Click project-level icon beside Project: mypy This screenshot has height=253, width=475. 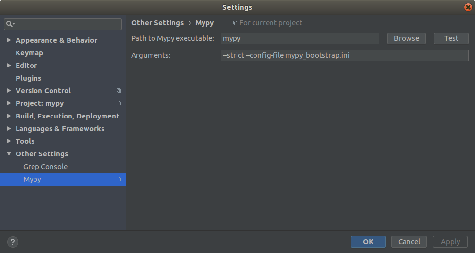[119, 103]
